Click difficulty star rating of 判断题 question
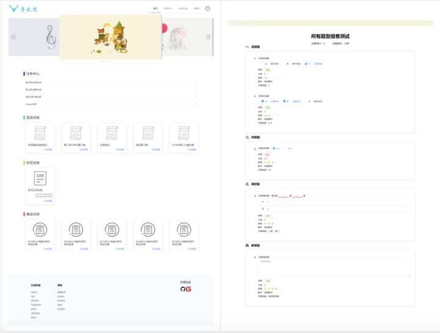This screenshot has height=333, width=440. (272, 162)
